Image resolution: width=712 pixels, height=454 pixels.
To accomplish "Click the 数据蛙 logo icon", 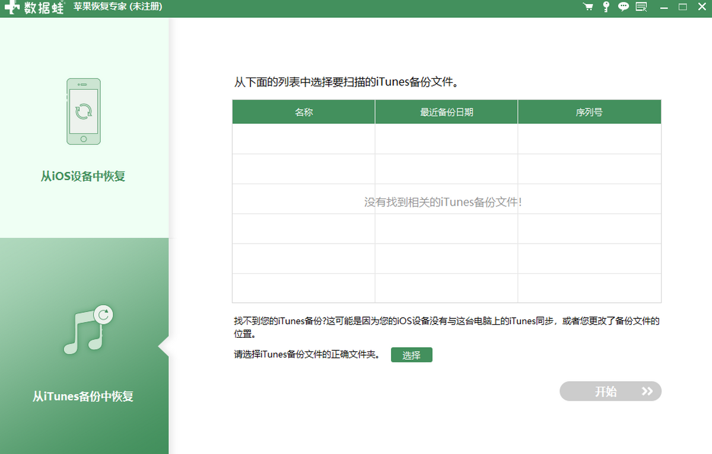I will pos(12,8).
